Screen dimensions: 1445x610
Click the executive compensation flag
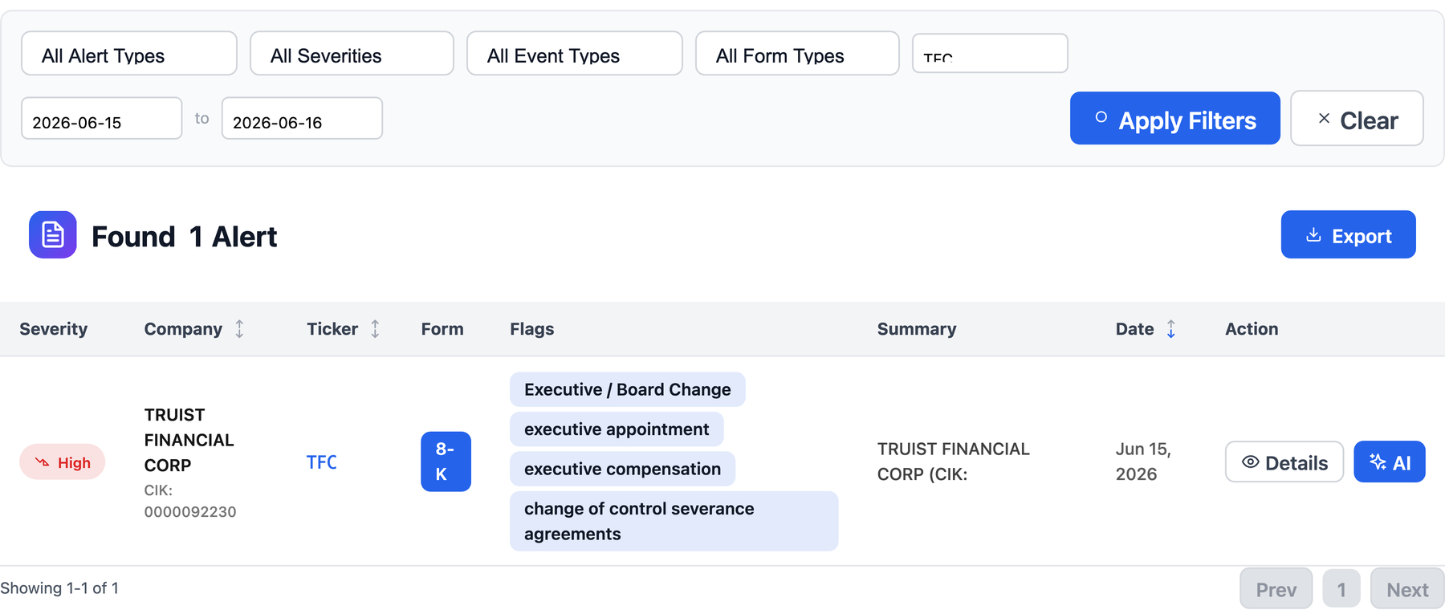tap(622, 469)
